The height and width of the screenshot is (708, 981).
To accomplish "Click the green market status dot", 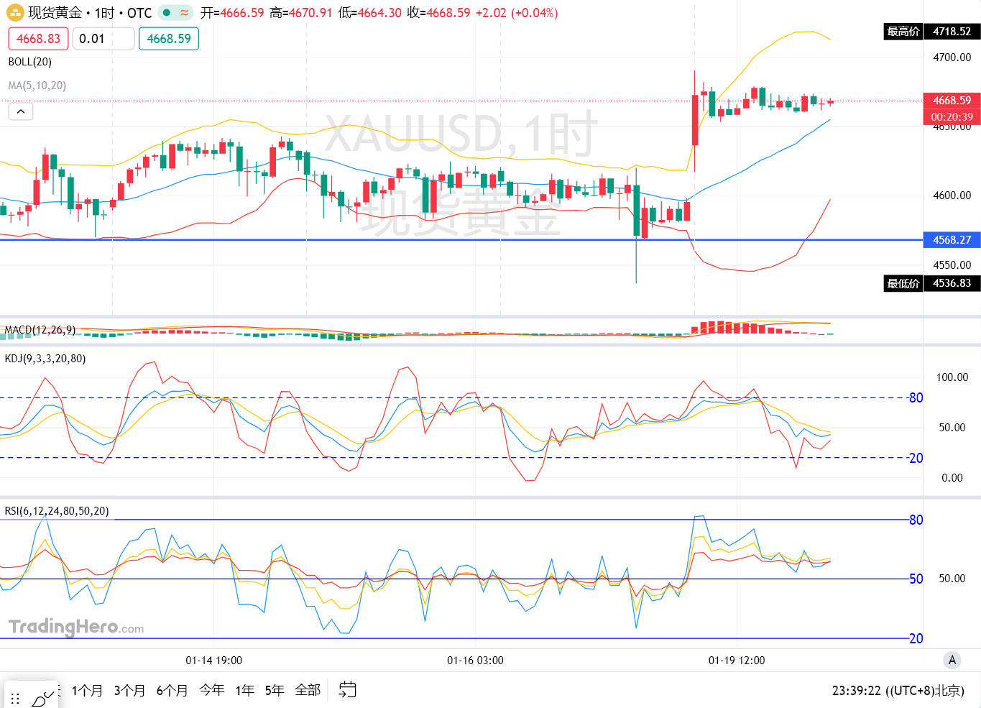I will coord(167,12).
